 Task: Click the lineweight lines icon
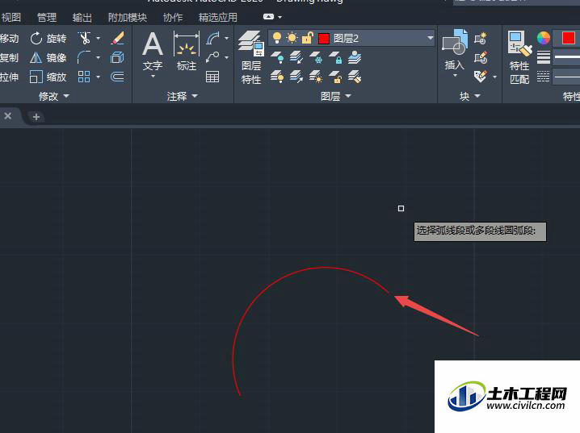(x=544, y=57)
